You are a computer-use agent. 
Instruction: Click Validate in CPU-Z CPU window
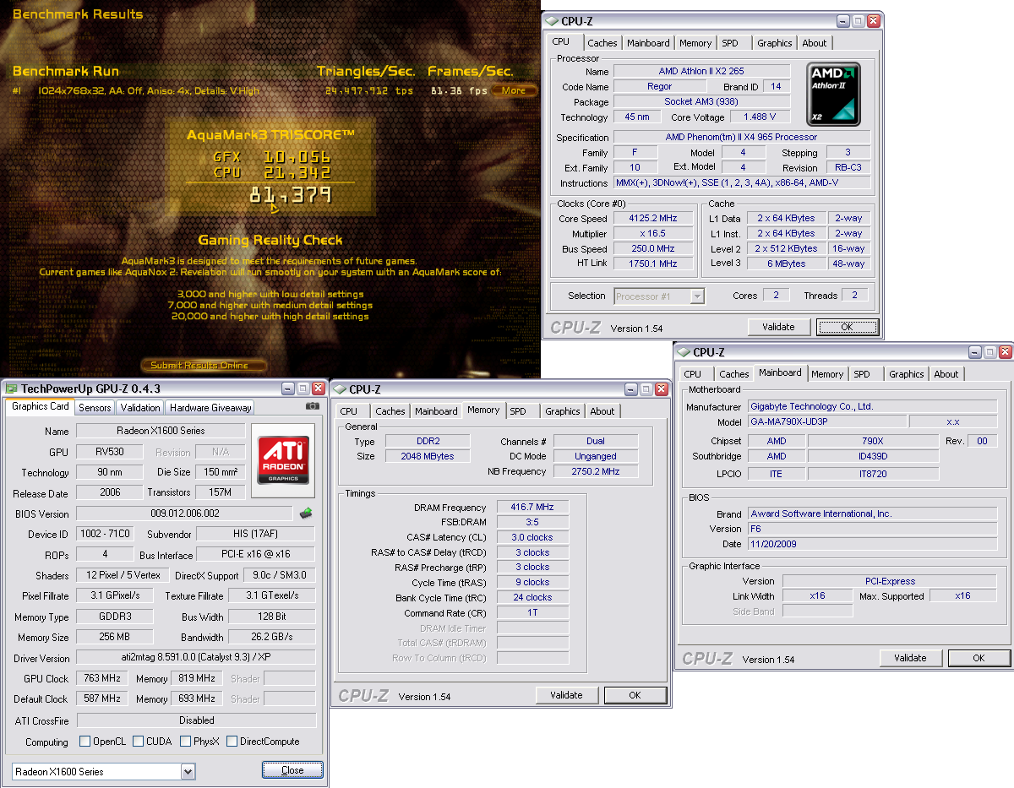tap(778, 327)
